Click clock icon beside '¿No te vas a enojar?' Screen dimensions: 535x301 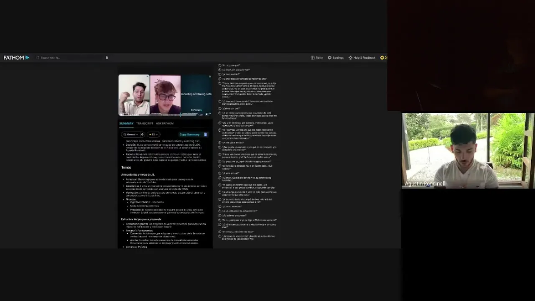pyautogui.click(x=220, y=143)
